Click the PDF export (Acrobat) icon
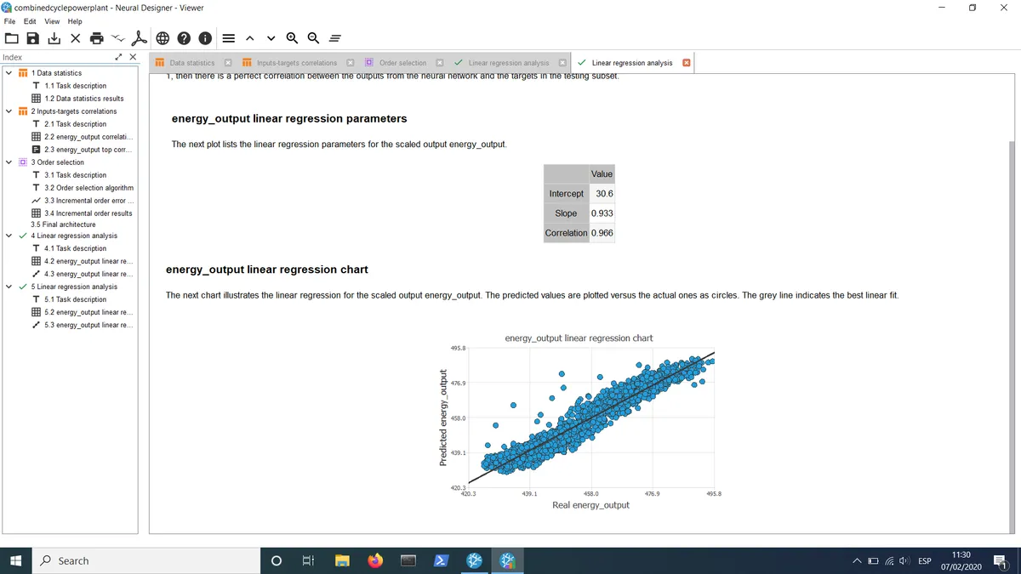1021x574 pixels. 141,37
